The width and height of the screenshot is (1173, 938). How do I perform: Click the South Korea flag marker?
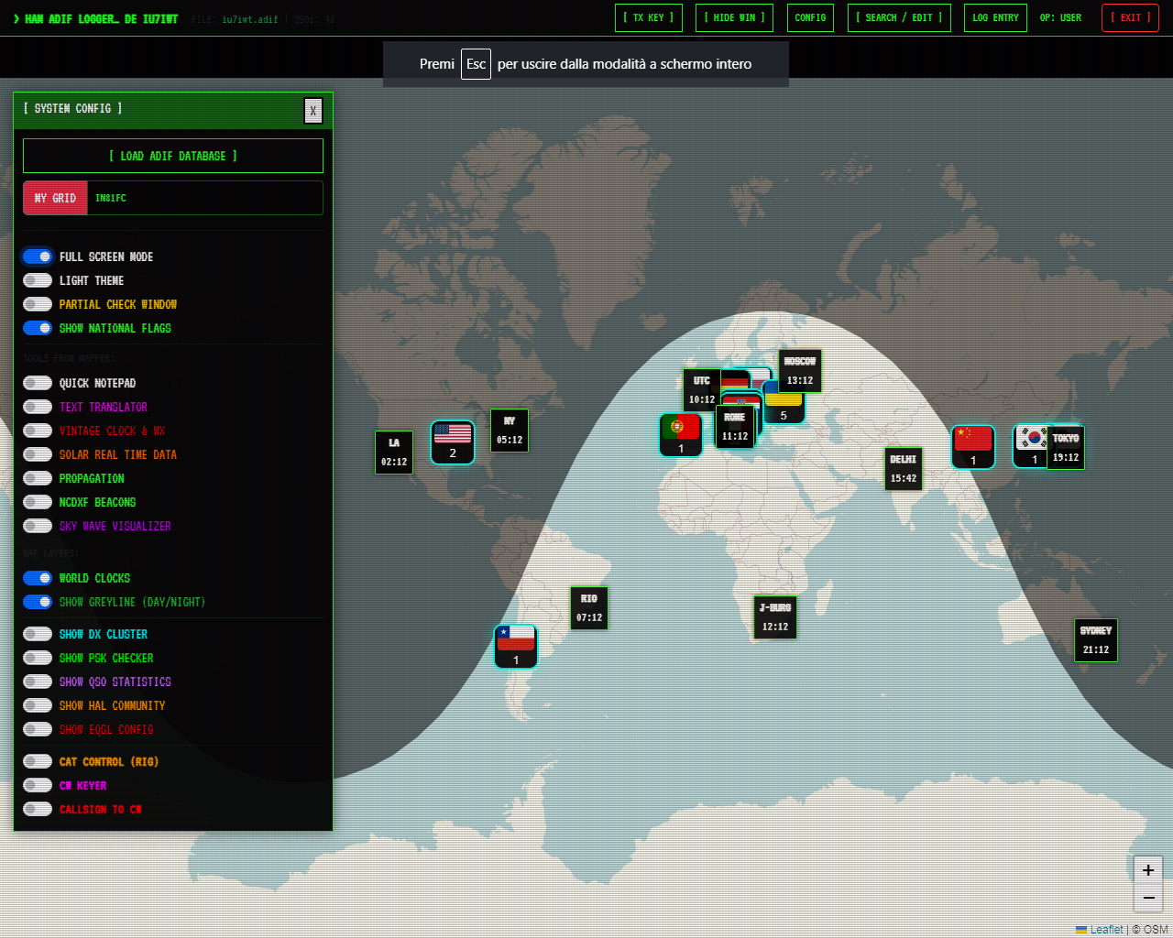click(1032, 445)
